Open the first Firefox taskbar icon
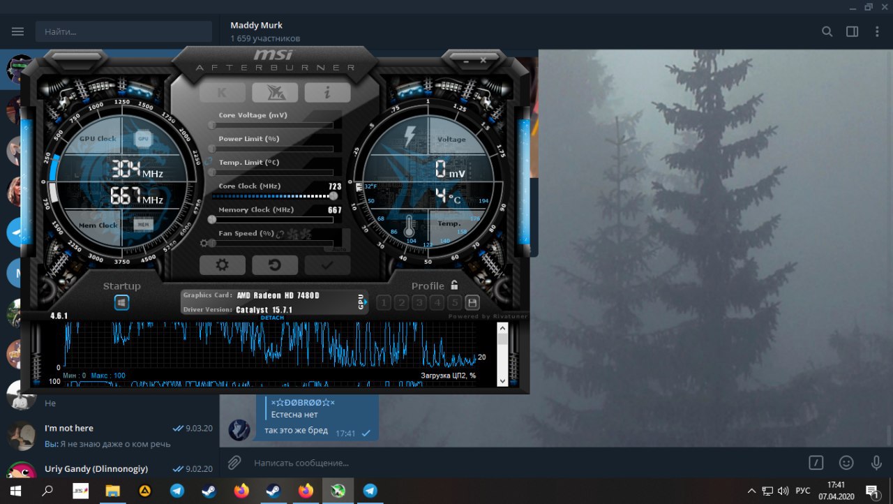The height and width of the screenshot is (504, 893). pyautogui.click(x=241, y=491)
